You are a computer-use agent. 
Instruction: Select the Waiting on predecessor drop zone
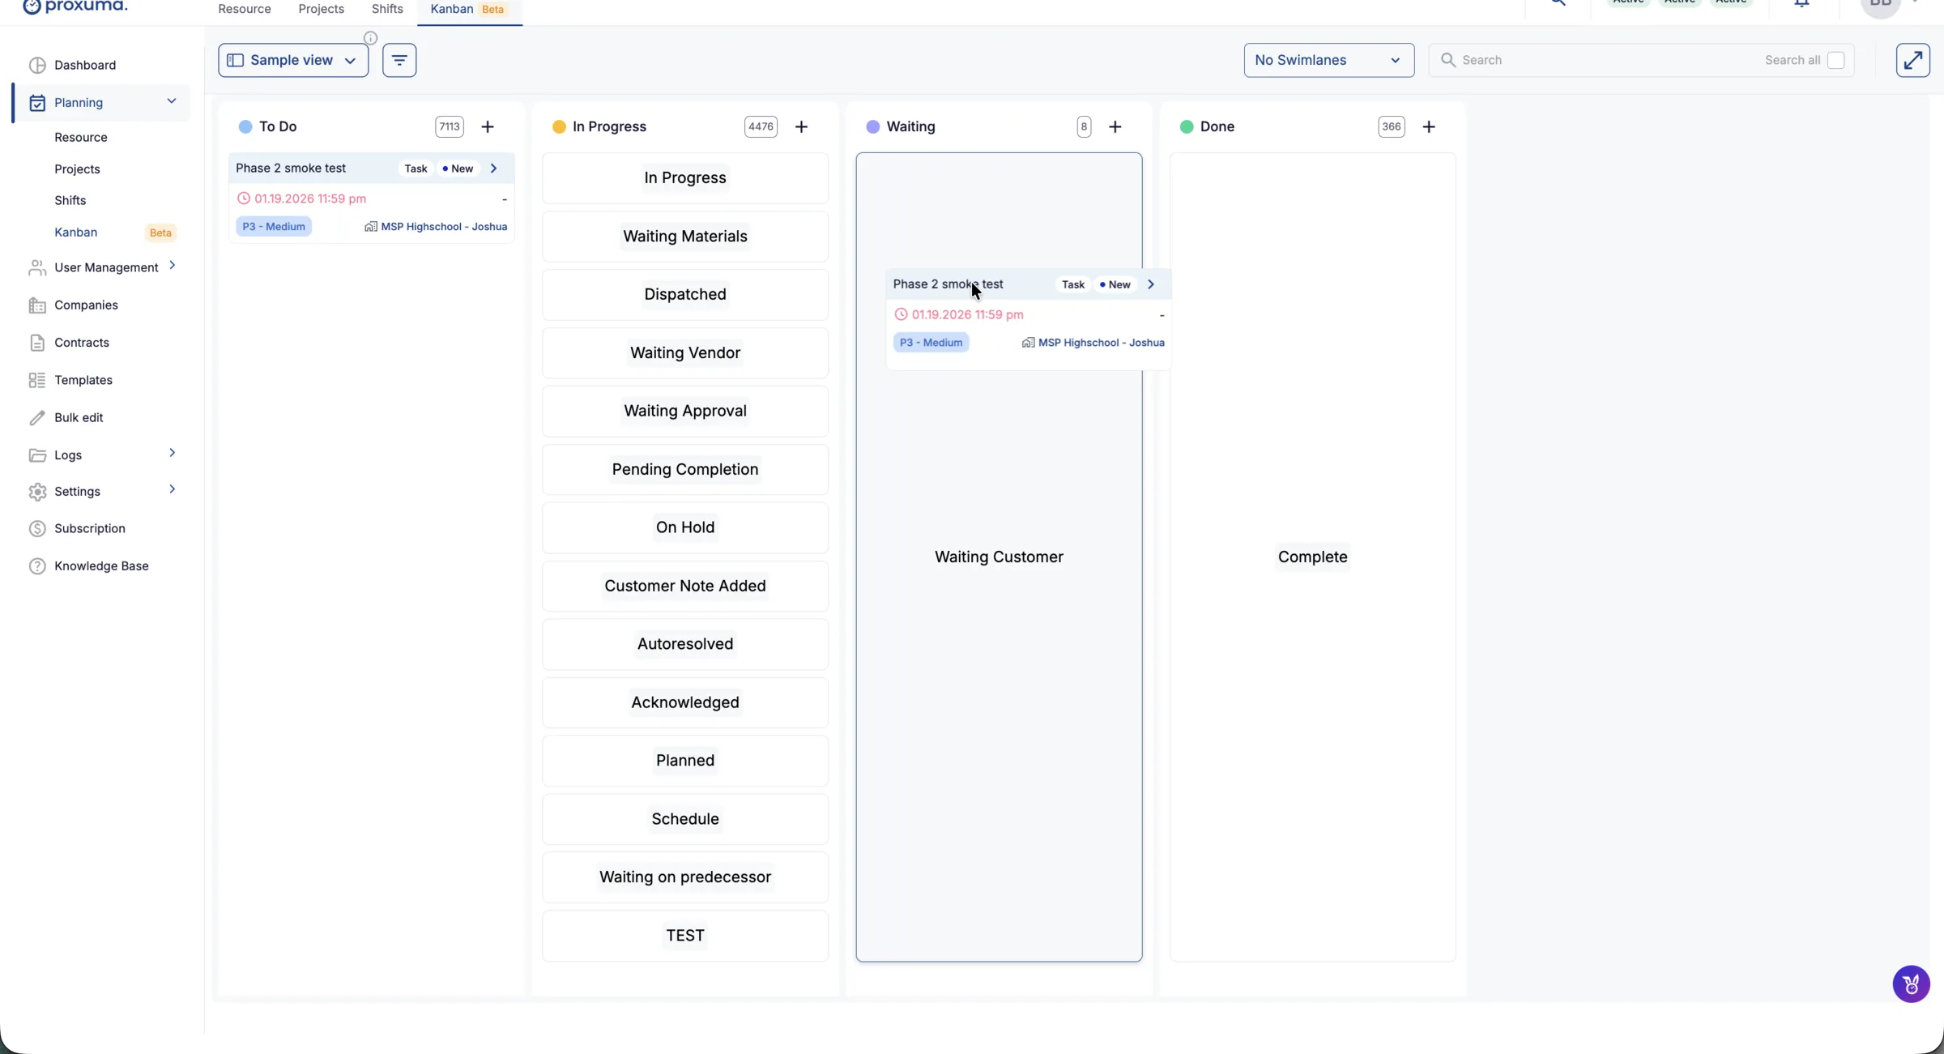(685, 877)
